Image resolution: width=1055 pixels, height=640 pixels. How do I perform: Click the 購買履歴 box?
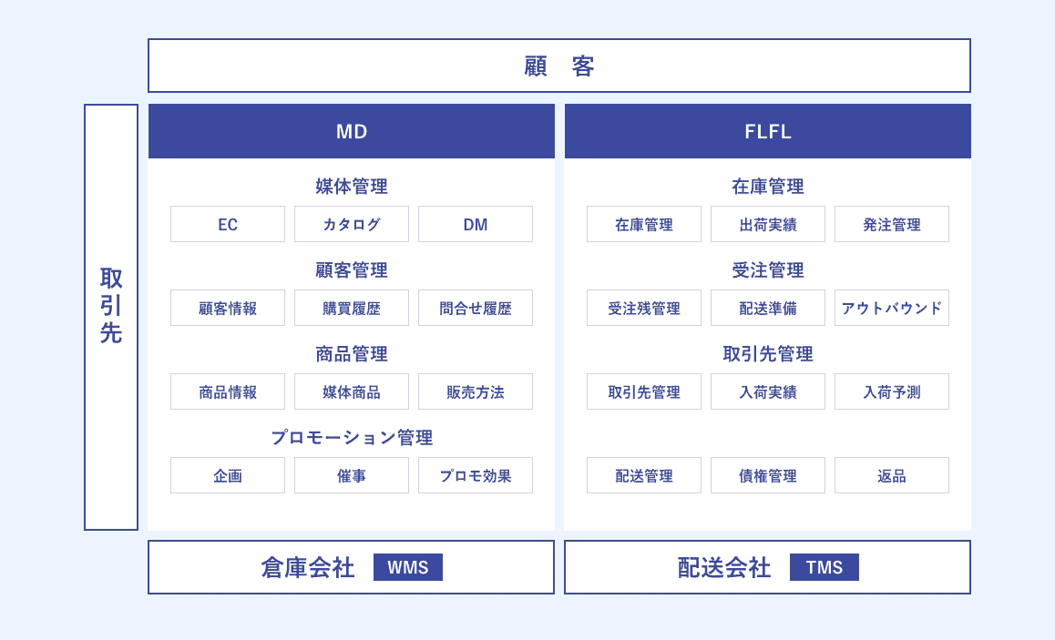(352, 308)
